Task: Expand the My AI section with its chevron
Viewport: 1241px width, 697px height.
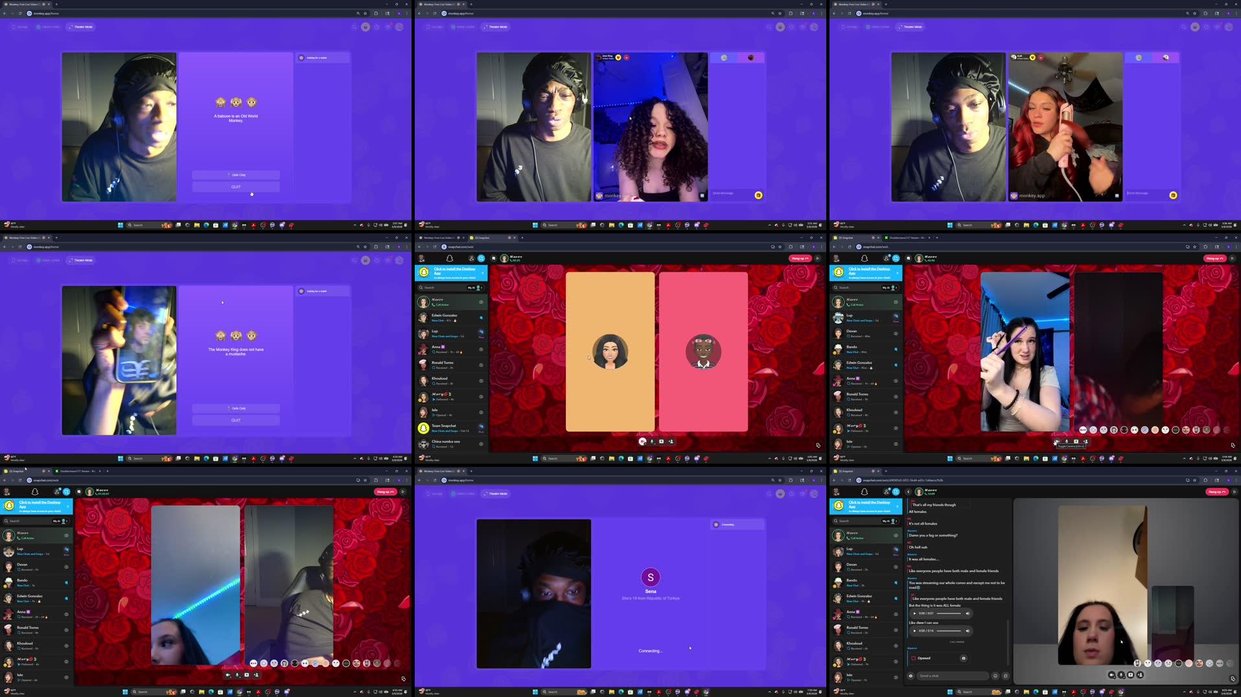Action: coord(896,521)
